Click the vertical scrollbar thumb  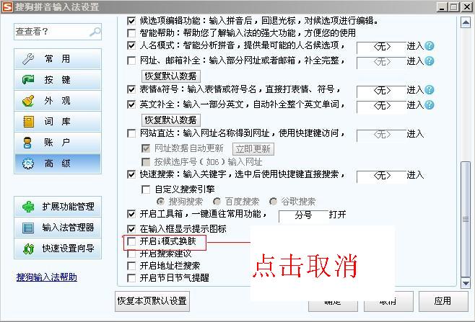pos(466,220)
